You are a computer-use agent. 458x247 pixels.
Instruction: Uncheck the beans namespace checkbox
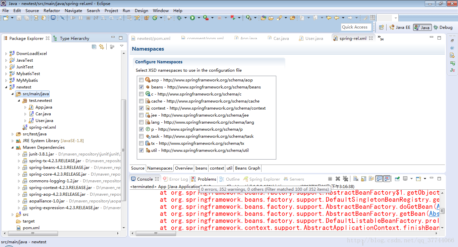(x=141, y=87)
